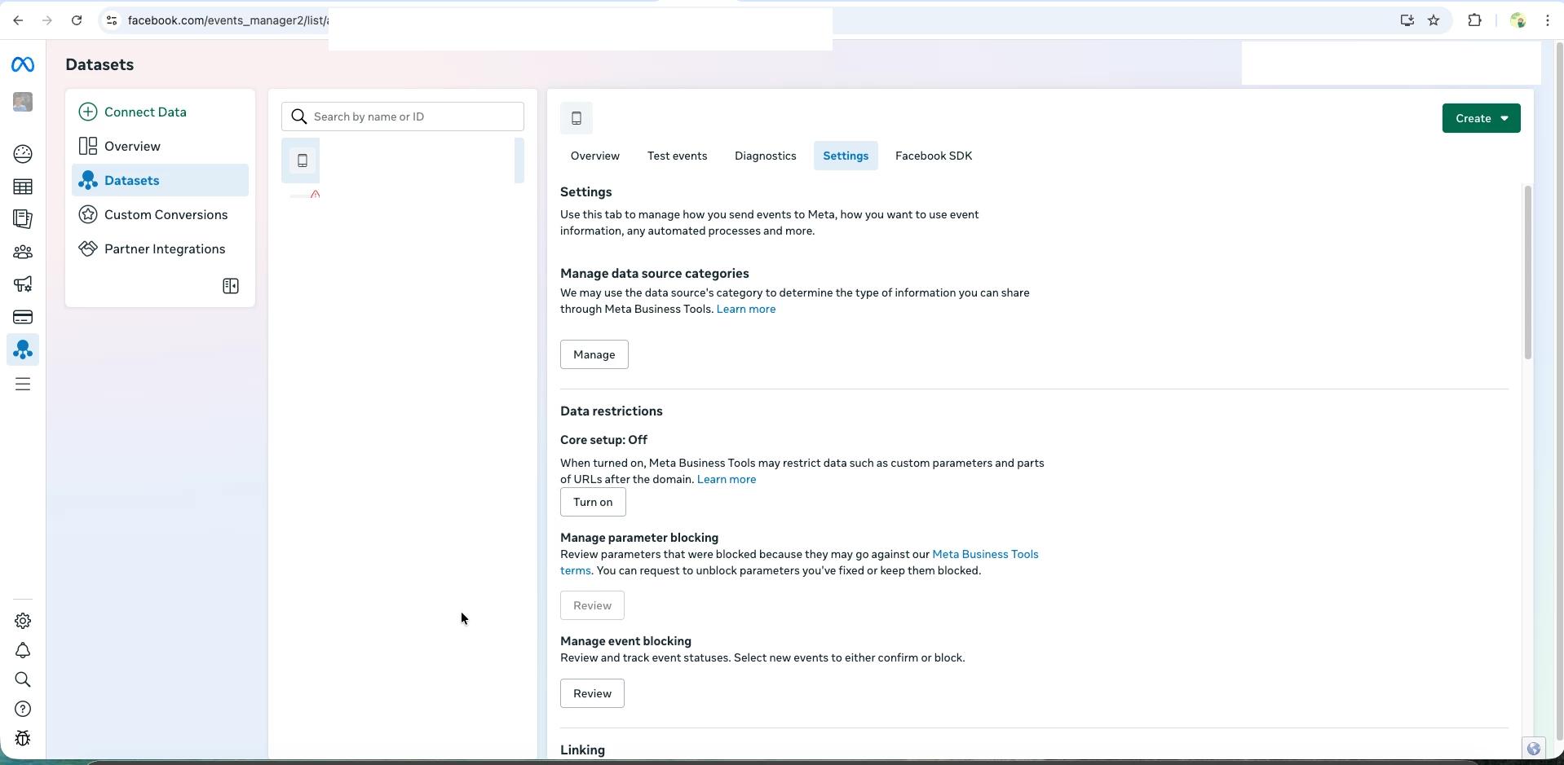Bookmark this page with star icon

pos(1434,20)
